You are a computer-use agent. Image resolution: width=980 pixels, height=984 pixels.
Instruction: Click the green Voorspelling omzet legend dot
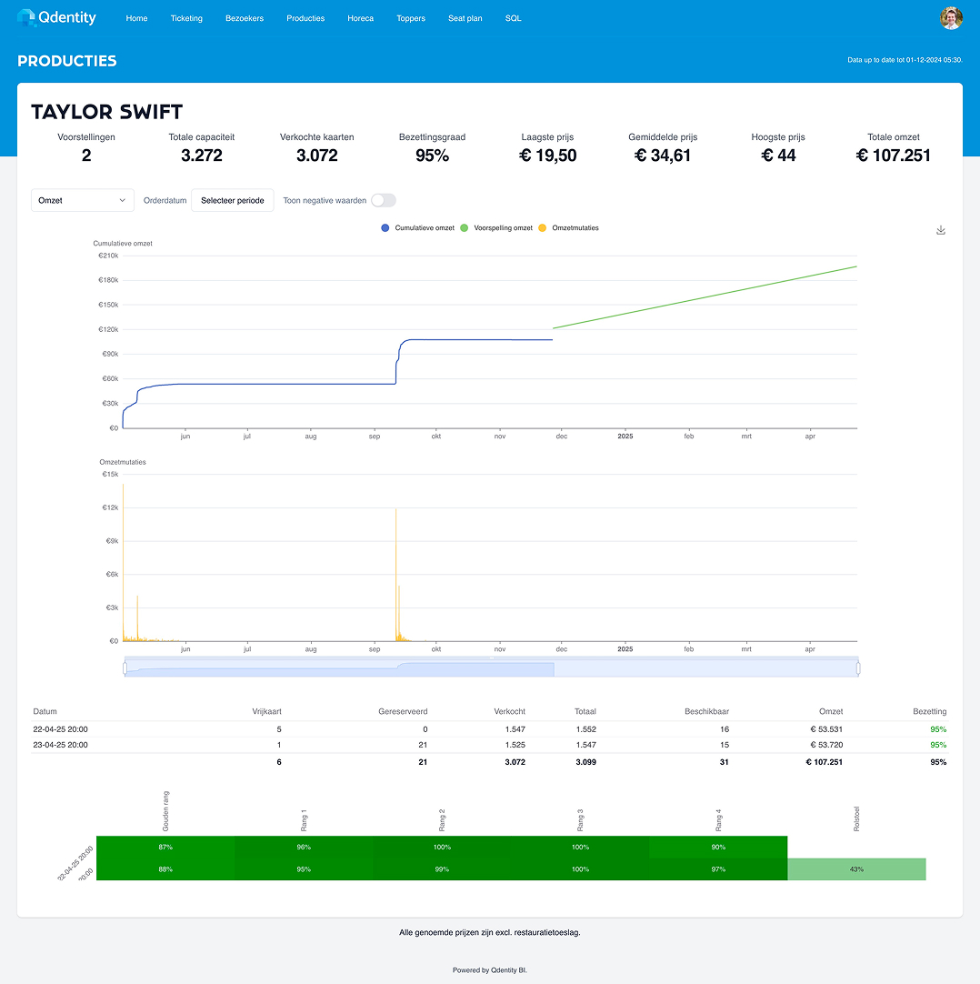[x=465, y=227]
